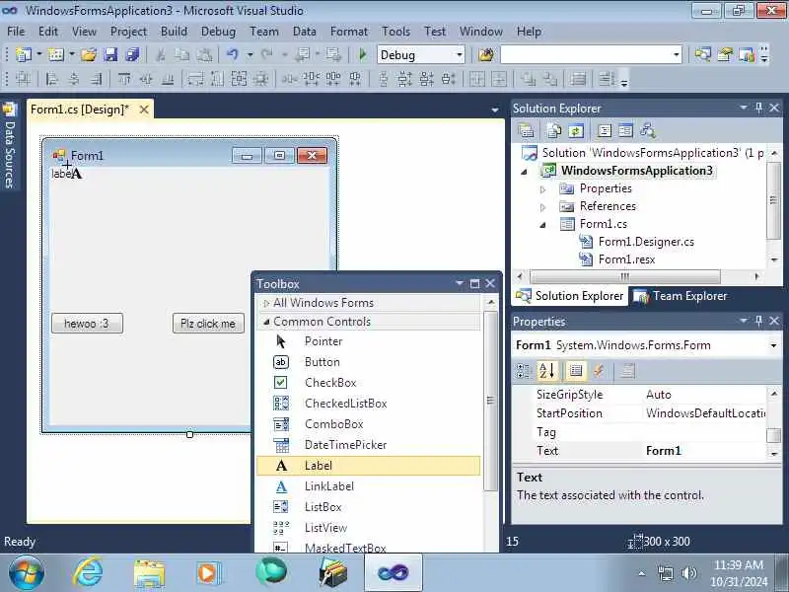Click the Open File folder icon
789x592 pixels.
point(89,54)
